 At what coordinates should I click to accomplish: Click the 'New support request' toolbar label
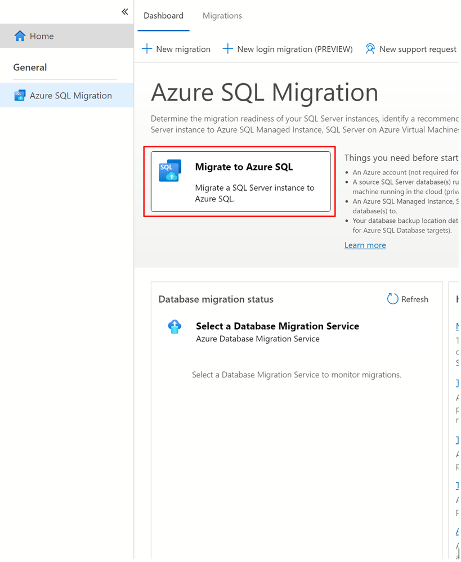418,50
